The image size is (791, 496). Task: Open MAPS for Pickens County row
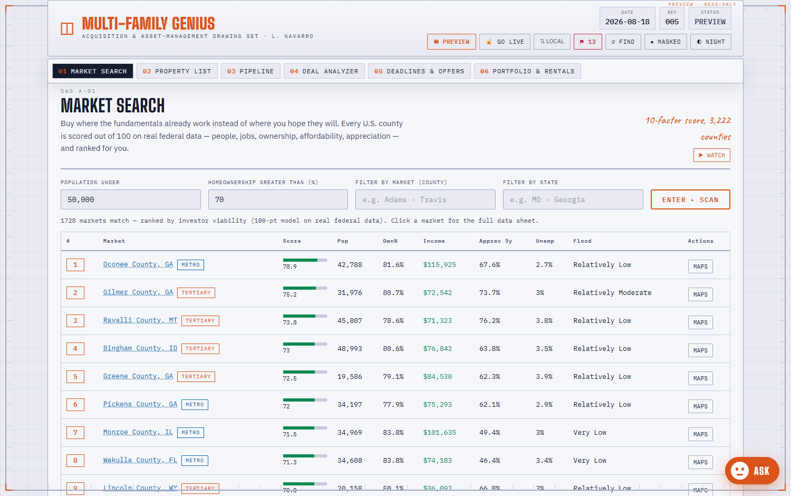coord(700,406)
